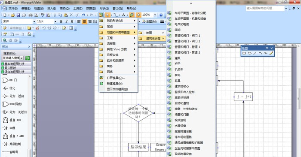Close the Shapes panel with X
Viewport: 301px width, 157px height.
coord(29,47)
